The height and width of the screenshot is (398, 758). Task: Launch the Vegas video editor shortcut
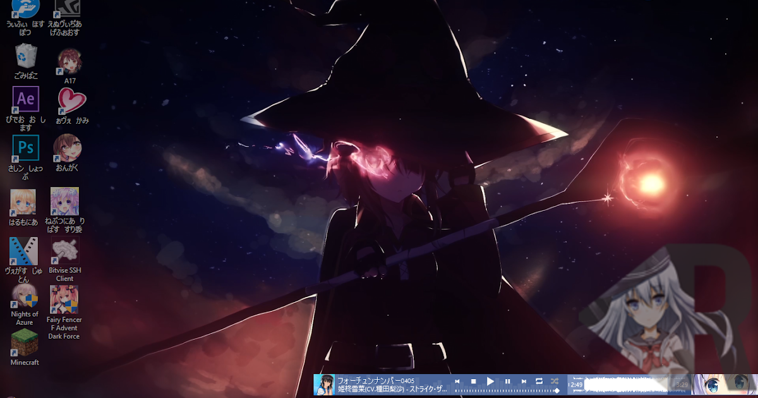pos(23,251)
